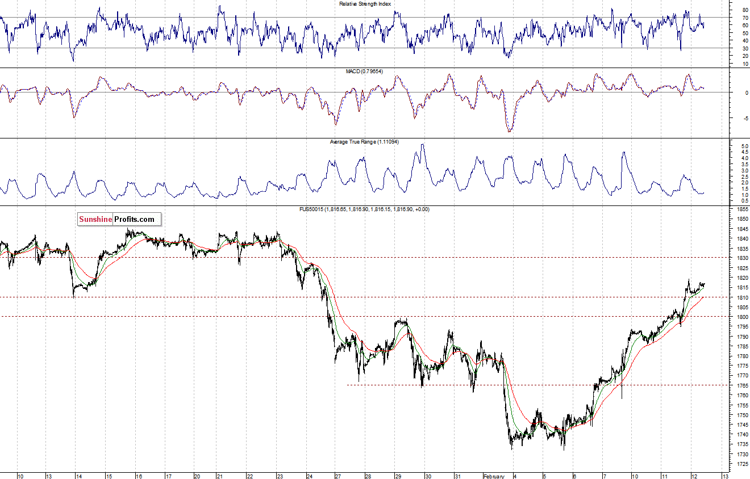This screenshot has width=750, height=479.
Task: Click the date label 24 on the axis
Action: (x=309, y=476)
